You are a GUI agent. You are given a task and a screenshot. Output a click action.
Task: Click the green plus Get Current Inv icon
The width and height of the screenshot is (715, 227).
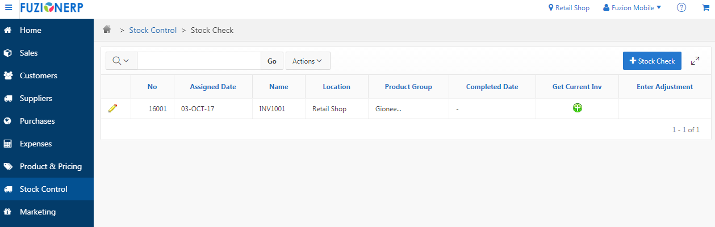[x=577, y=108]
